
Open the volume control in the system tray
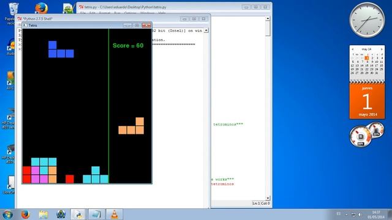pyautogui.click(x=360, y=215)
